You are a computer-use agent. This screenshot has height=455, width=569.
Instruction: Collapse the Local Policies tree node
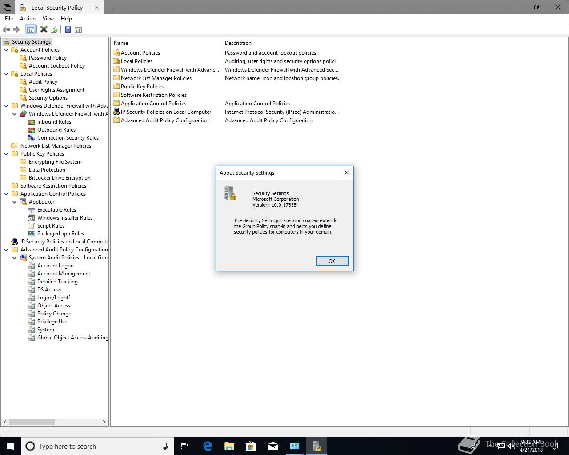6,74
